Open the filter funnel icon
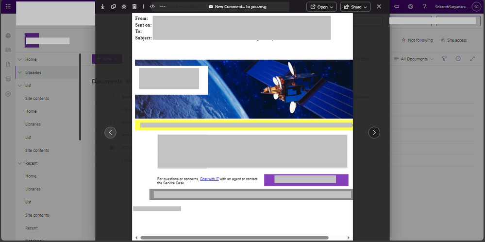The image size is (485, 242). 444,59
